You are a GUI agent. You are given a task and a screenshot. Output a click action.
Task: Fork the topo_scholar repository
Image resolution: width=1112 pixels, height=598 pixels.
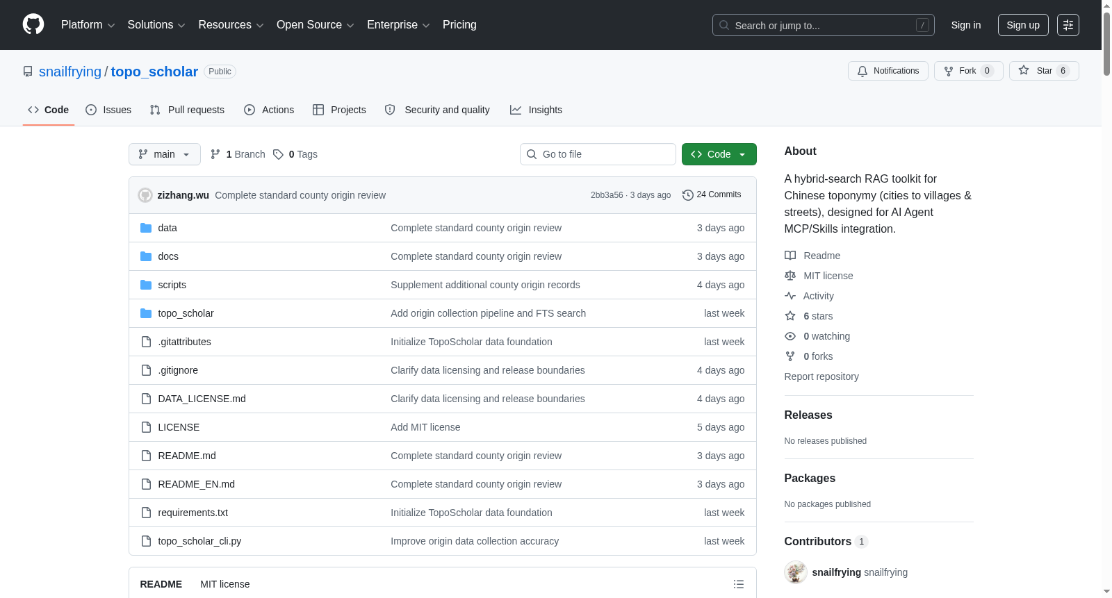[x=968, y=71]
